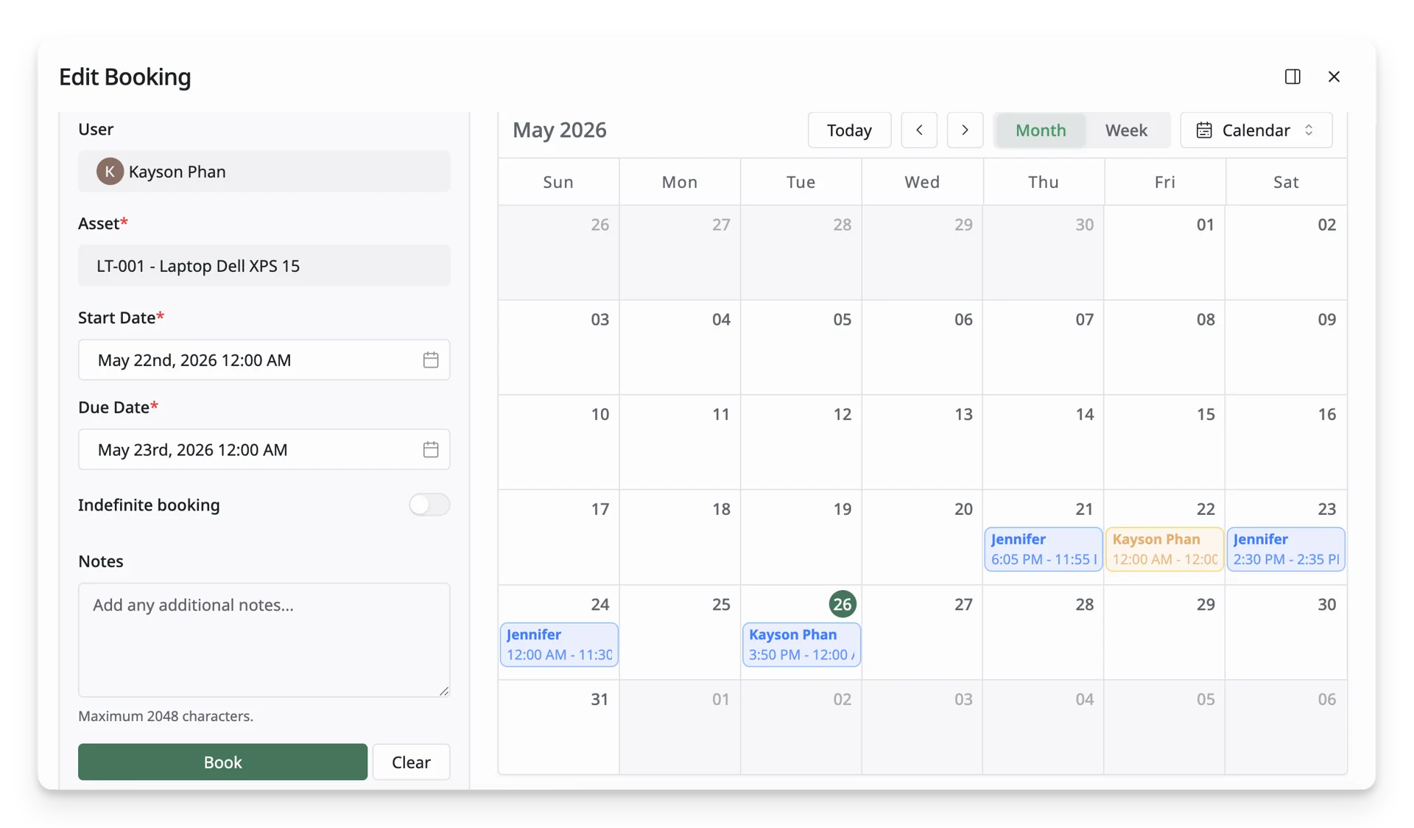Viewport: 1414px width, 828px height.
Task: Click the Sat column header
Action: pos(1286,182)
